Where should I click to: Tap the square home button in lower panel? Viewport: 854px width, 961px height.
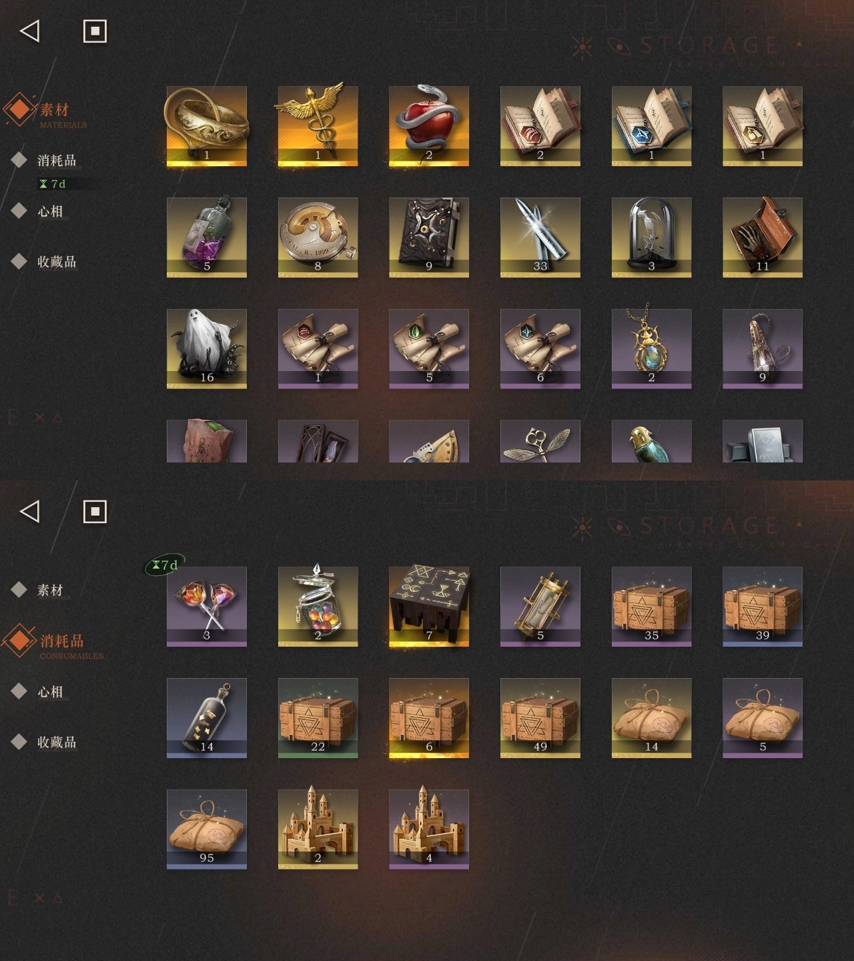coord(95,511)
